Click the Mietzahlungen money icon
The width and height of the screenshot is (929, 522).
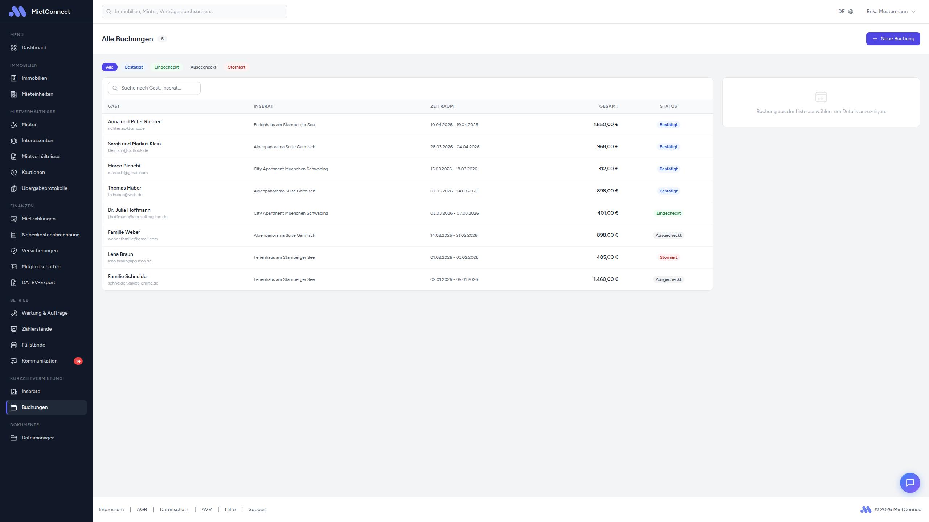coord(14,219)
